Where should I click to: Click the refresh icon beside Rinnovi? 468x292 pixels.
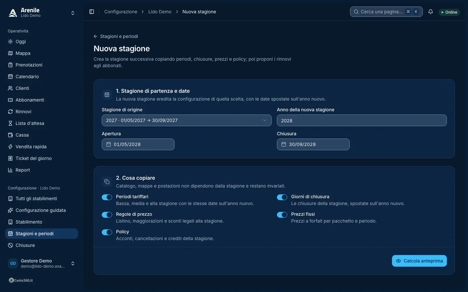point(10,112)
